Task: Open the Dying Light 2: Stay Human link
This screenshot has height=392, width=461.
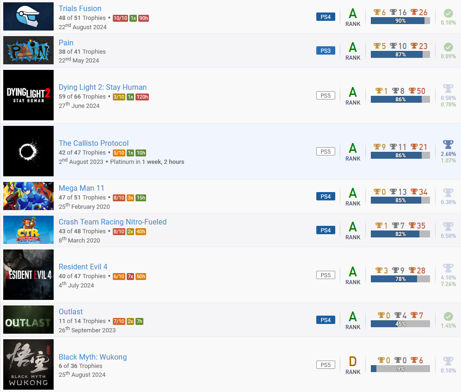Action: [x=103, y=87]
